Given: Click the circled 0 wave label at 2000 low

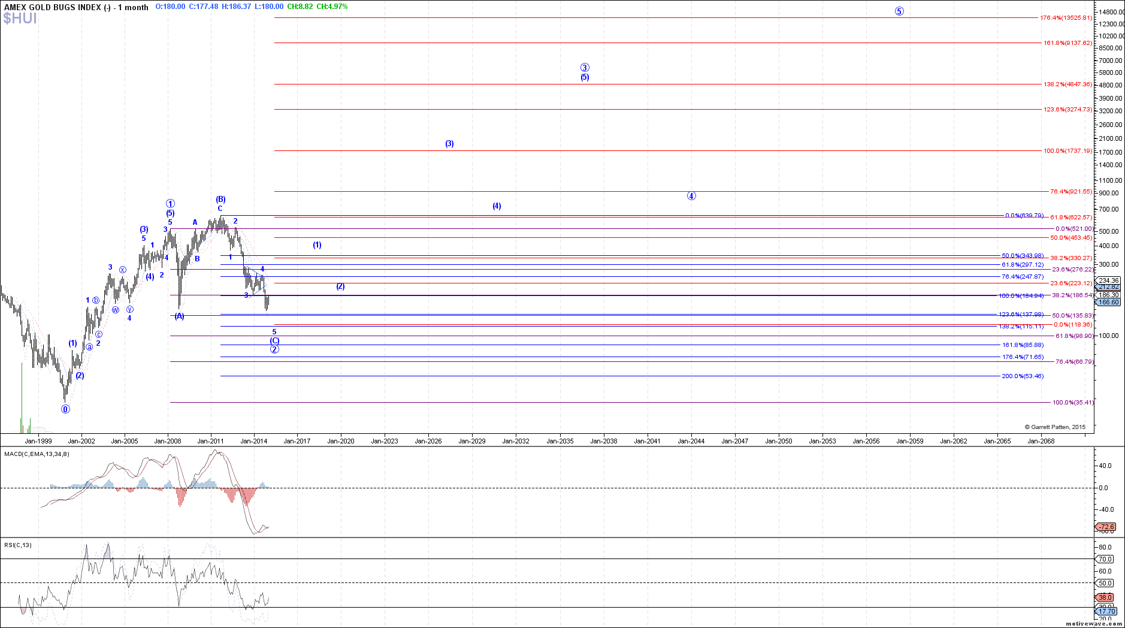Looking at the screenshot, I should [65, 409].
